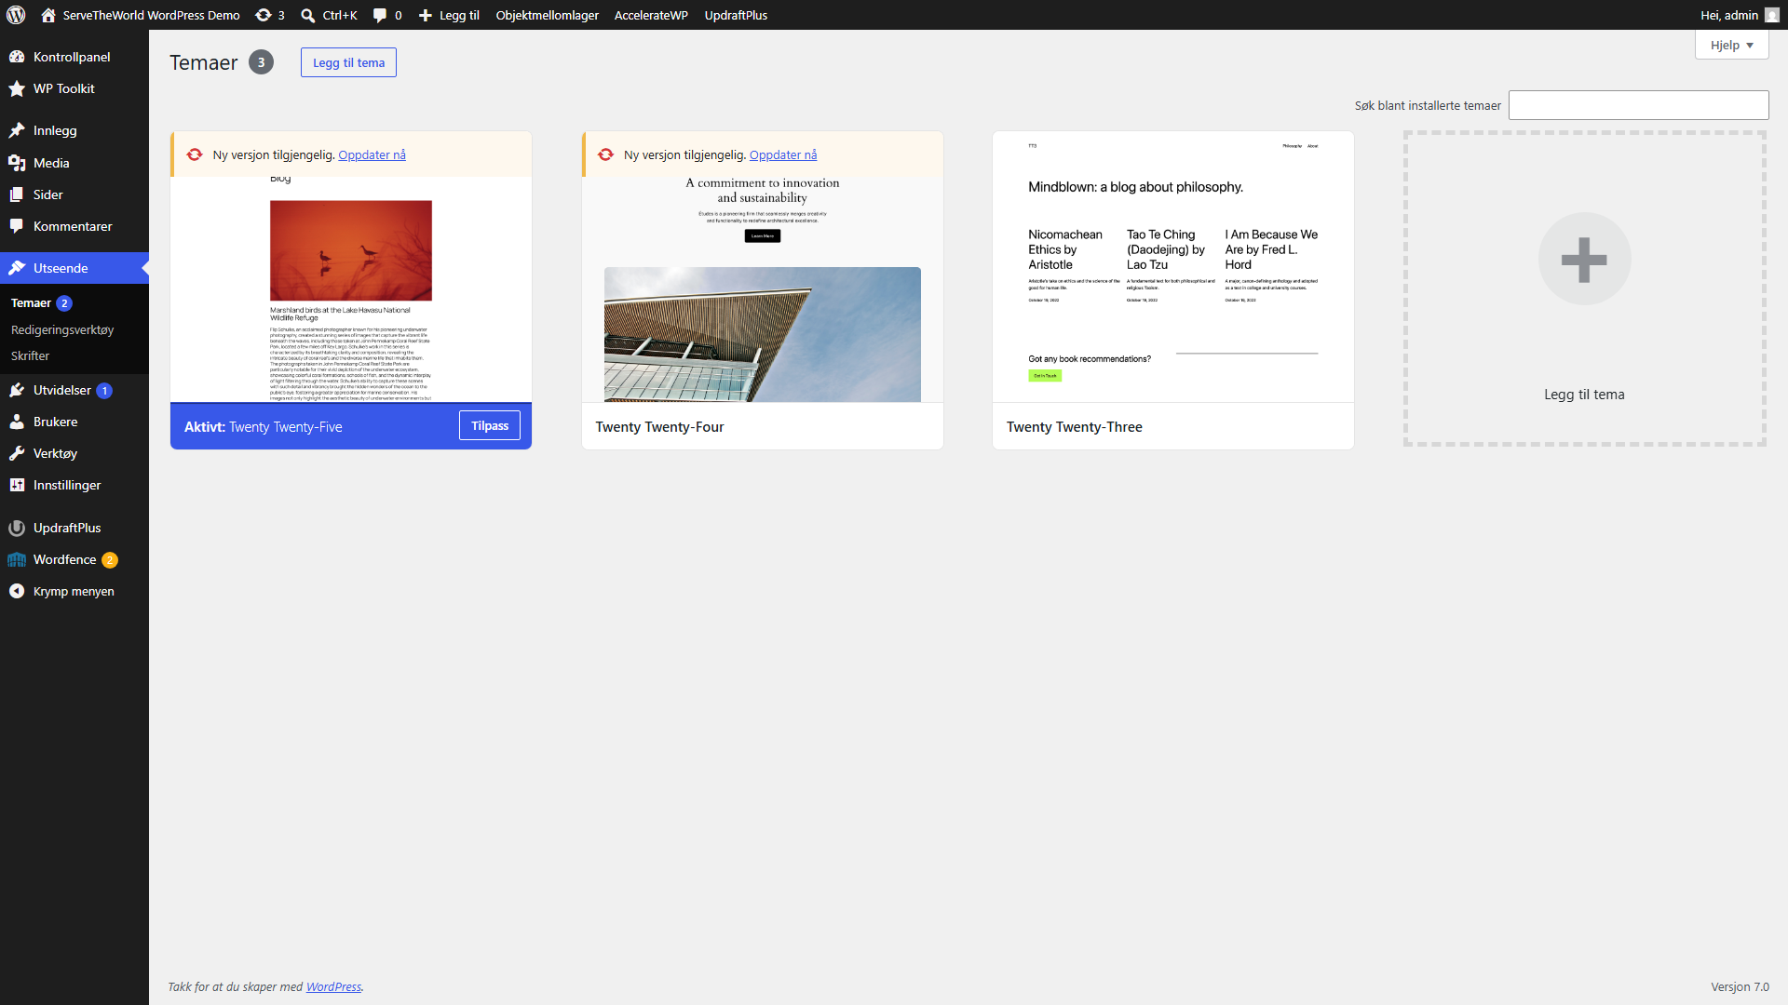Click the theme count badge showing 3
The height and width of the screenshot is (1005, 1788).
tap(261, 62)
